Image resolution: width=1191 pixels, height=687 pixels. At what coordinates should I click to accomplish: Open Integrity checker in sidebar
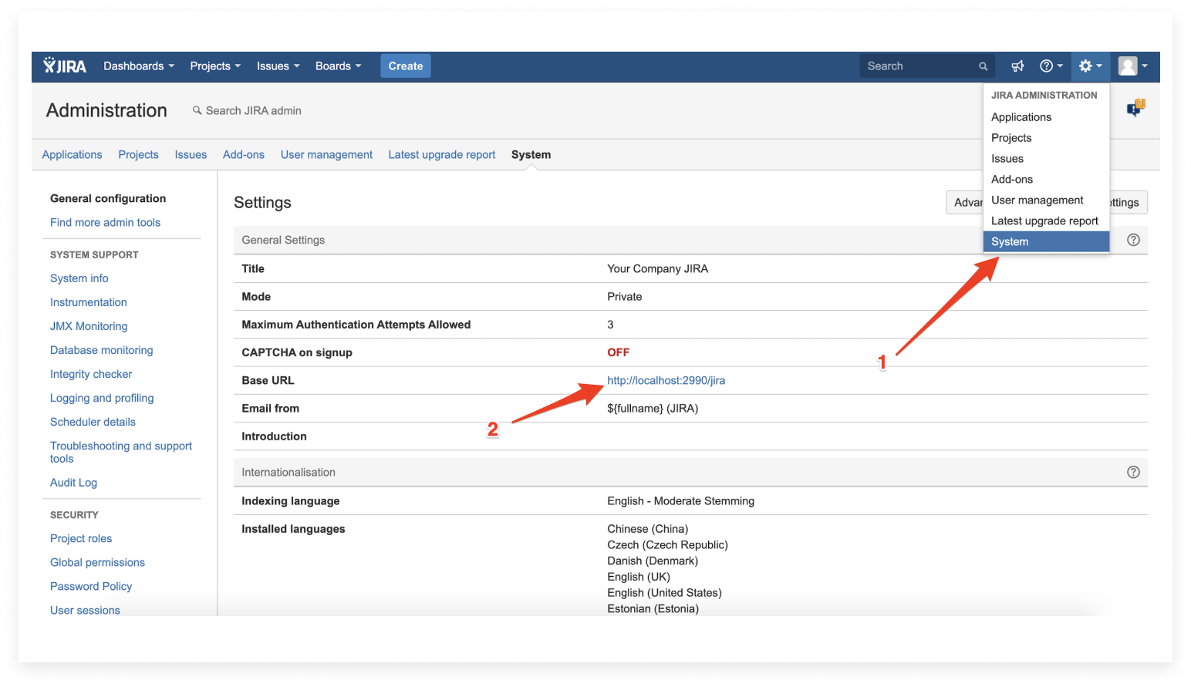91,374
